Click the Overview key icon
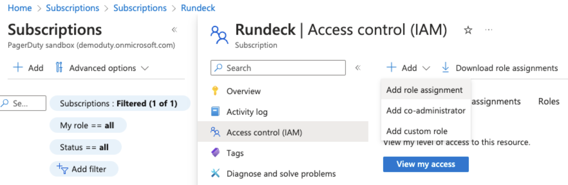568x185 pixels. [215, 91]
